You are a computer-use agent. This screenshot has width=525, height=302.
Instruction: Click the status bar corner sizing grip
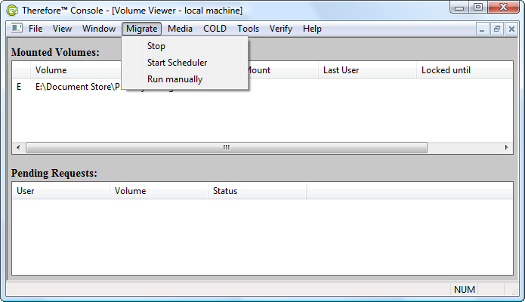click(514, 291)
